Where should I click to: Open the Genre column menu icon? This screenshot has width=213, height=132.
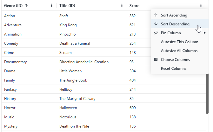52,5
